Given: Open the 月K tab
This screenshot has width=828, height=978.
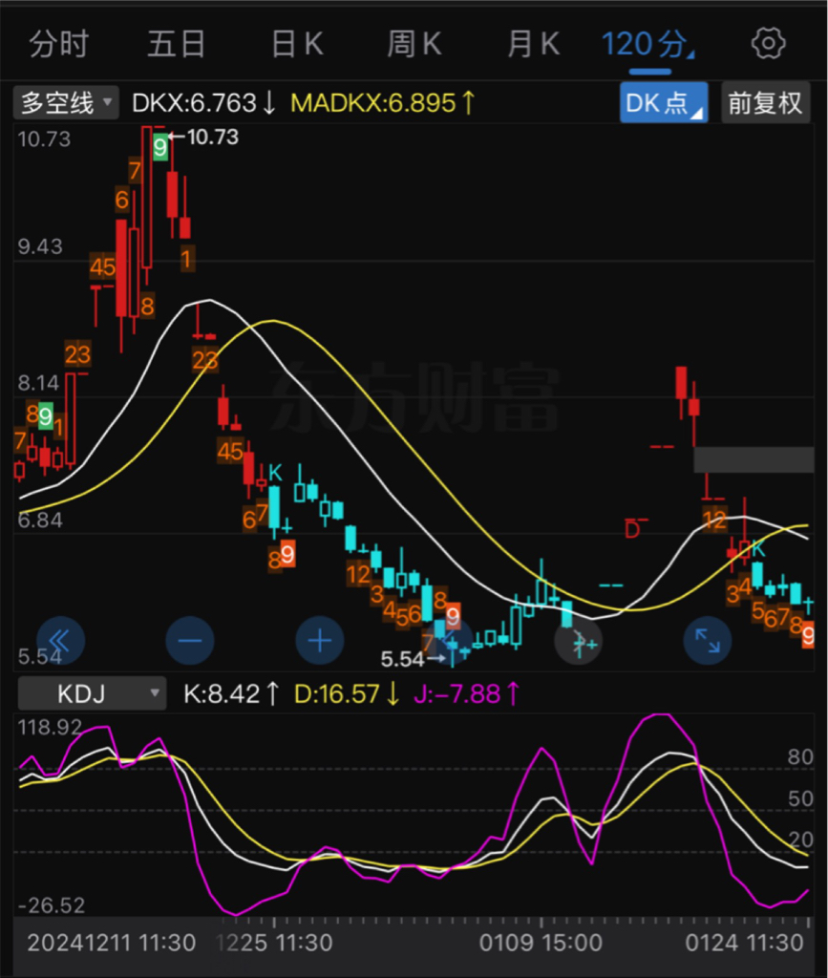Looking at the screenshot, I should (533, 44).
